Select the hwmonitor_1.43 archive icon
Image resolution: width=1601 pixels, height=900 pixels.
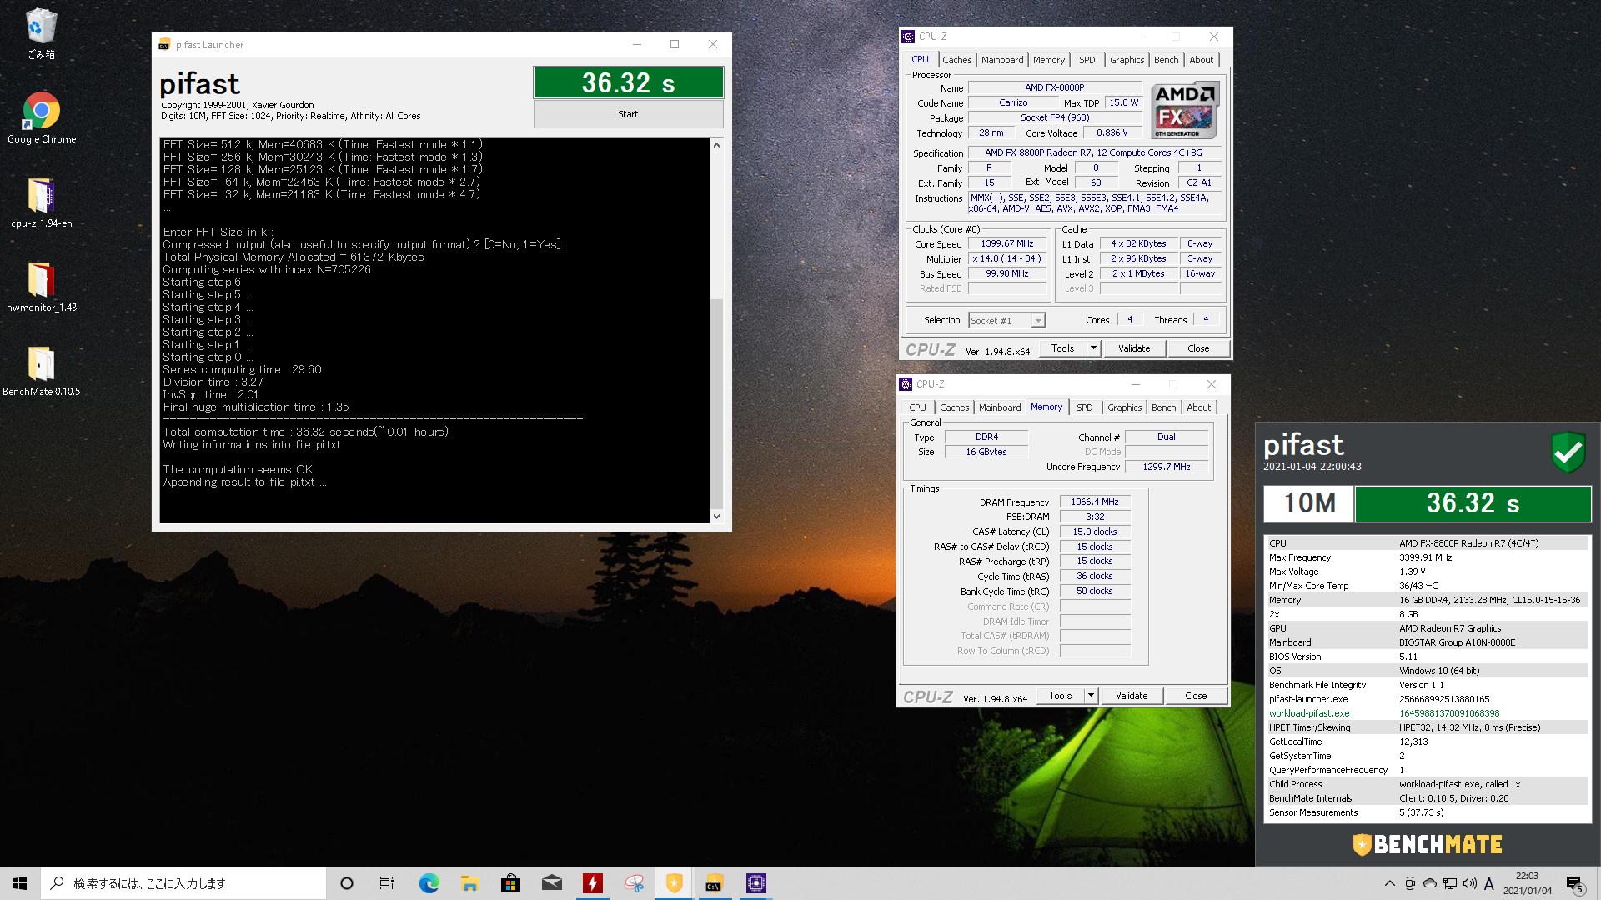click(41, 287)
